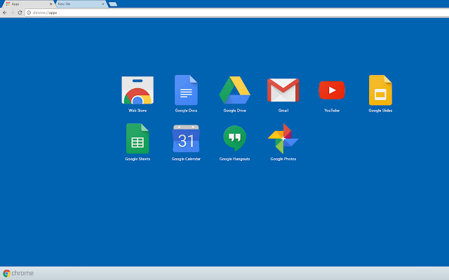Switch to the New Tab tab
This screenshot has width=449, height=280.
coord(80,4)
